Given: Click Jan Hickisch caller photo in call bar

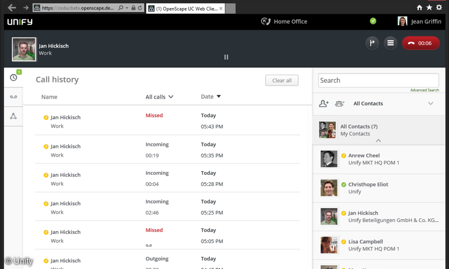Looking at the screenshot, I should click(24, 49).
